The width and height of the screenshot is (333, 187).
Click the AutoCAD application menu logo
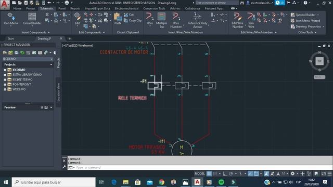click(x=5, y=5)
